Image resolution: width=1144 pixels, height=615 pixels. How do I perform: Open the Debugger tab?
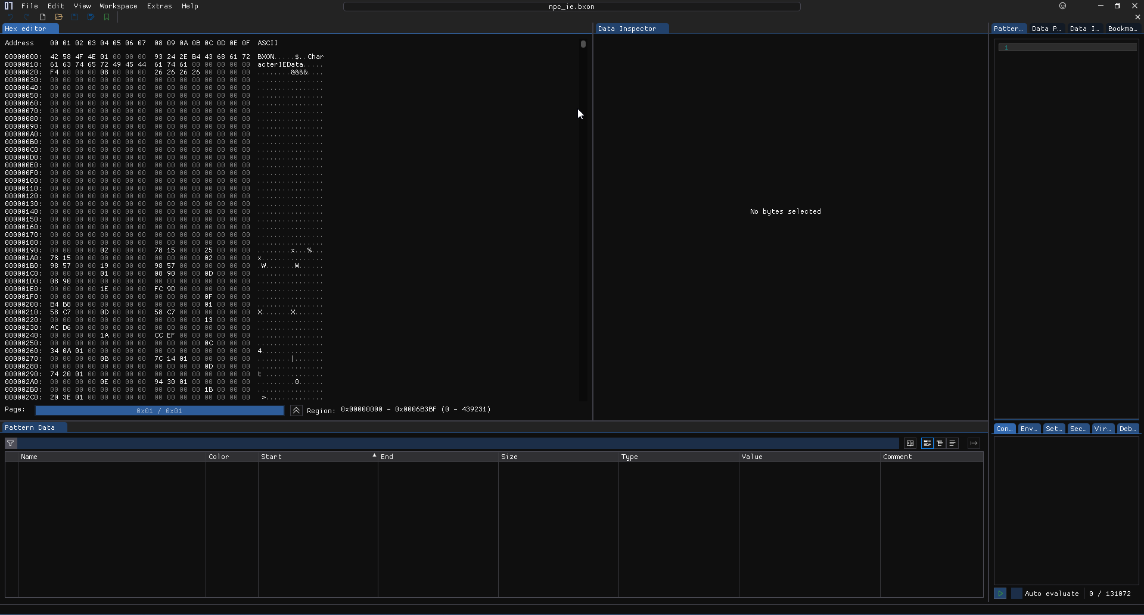tap(1127, 429)
